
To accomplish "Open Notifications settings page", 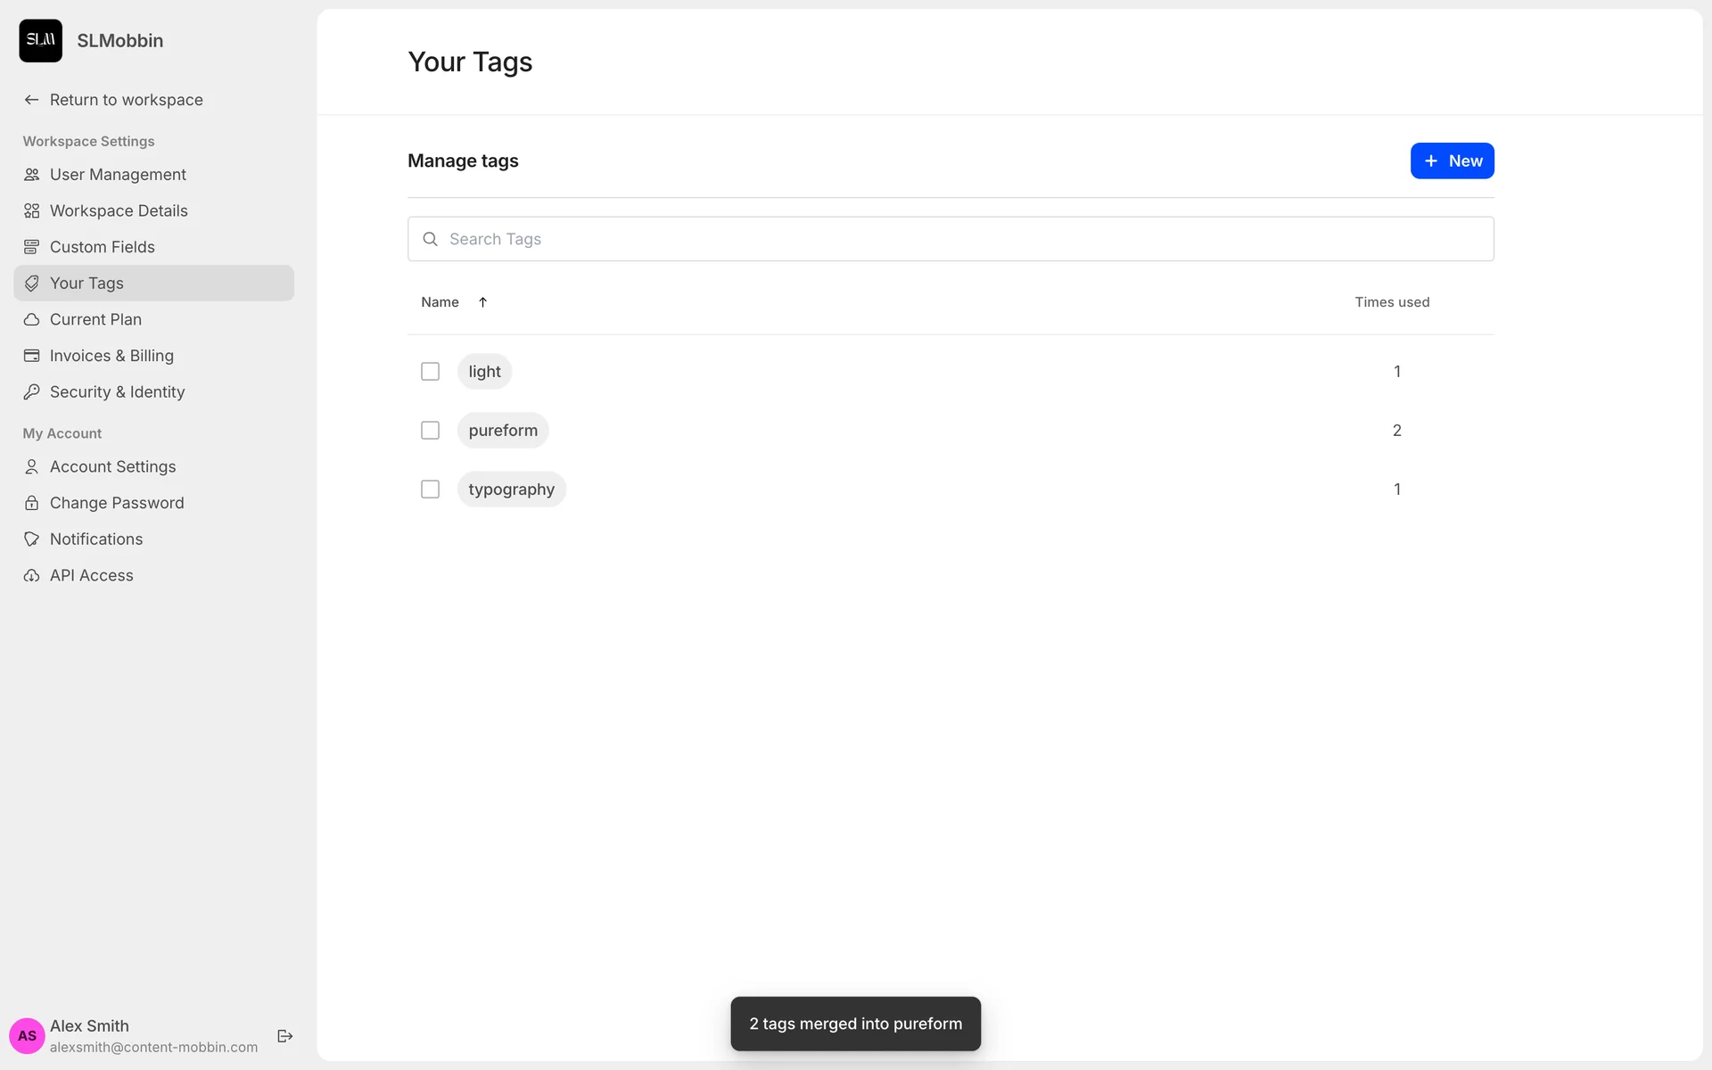I will click(96, 539).
